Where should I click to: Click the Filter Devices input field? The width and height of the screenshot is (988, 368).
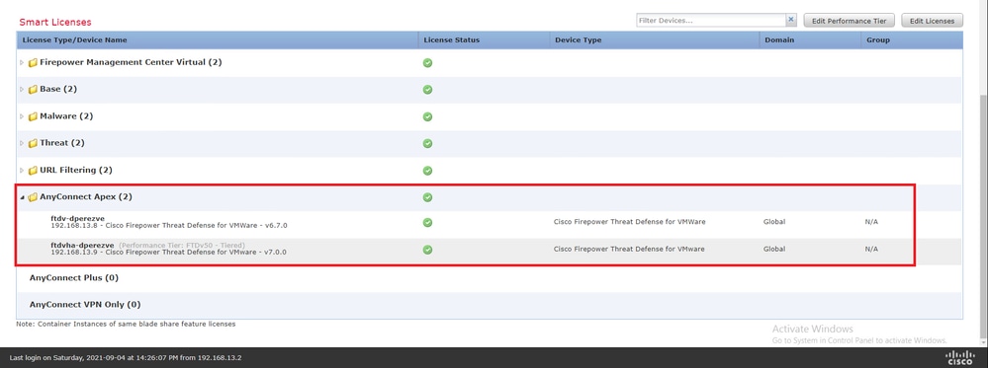[711, 21]
